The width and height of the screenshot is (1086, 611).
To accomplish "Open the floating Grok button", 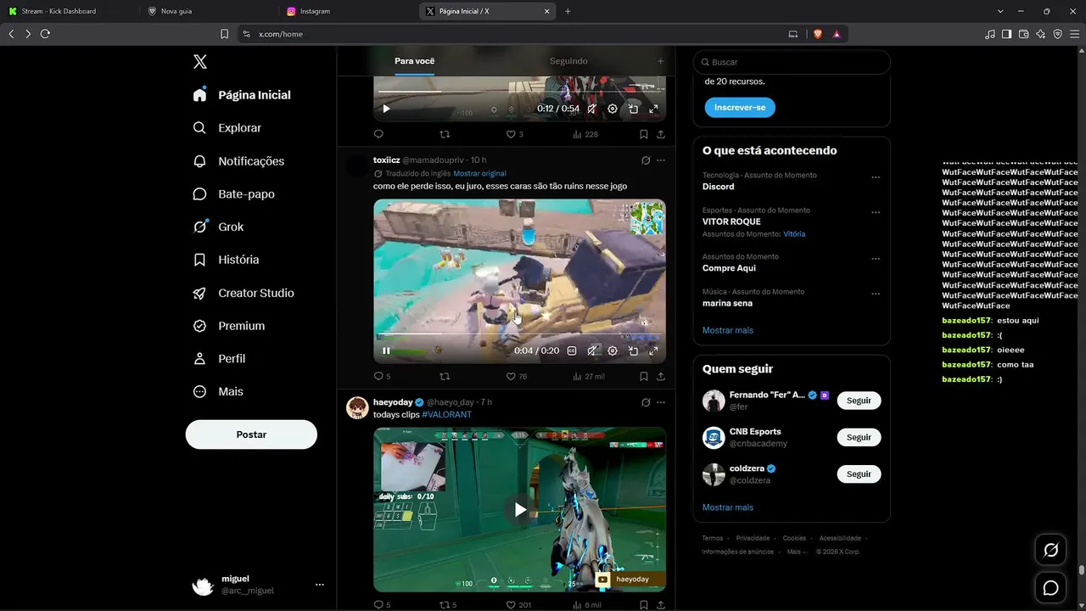I will pyautogui.click(x=1050, y=550).
